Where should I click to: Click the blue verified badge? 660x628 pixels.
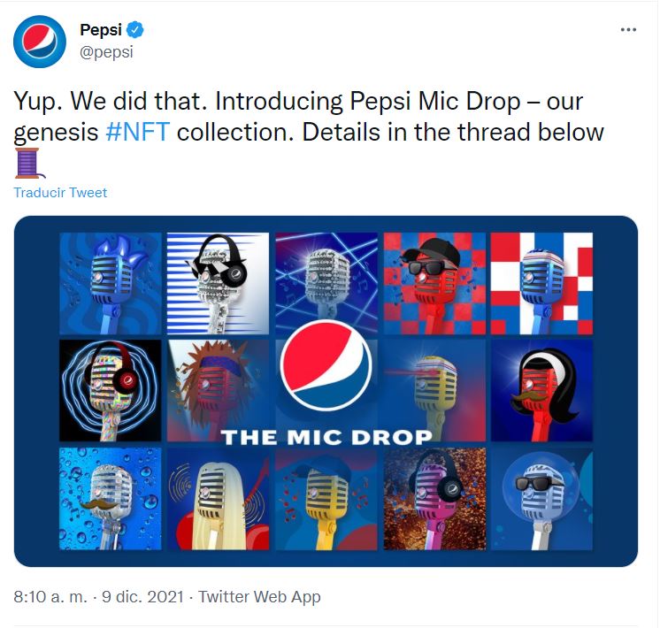click(135, 29)
